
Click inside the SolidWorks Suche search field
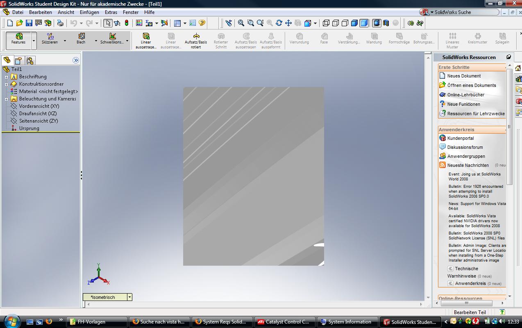pos(465,12)
